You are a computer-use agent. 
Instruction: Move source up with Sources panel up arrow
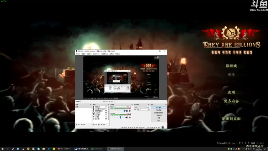pyautogui.click(x=102, y=124)
